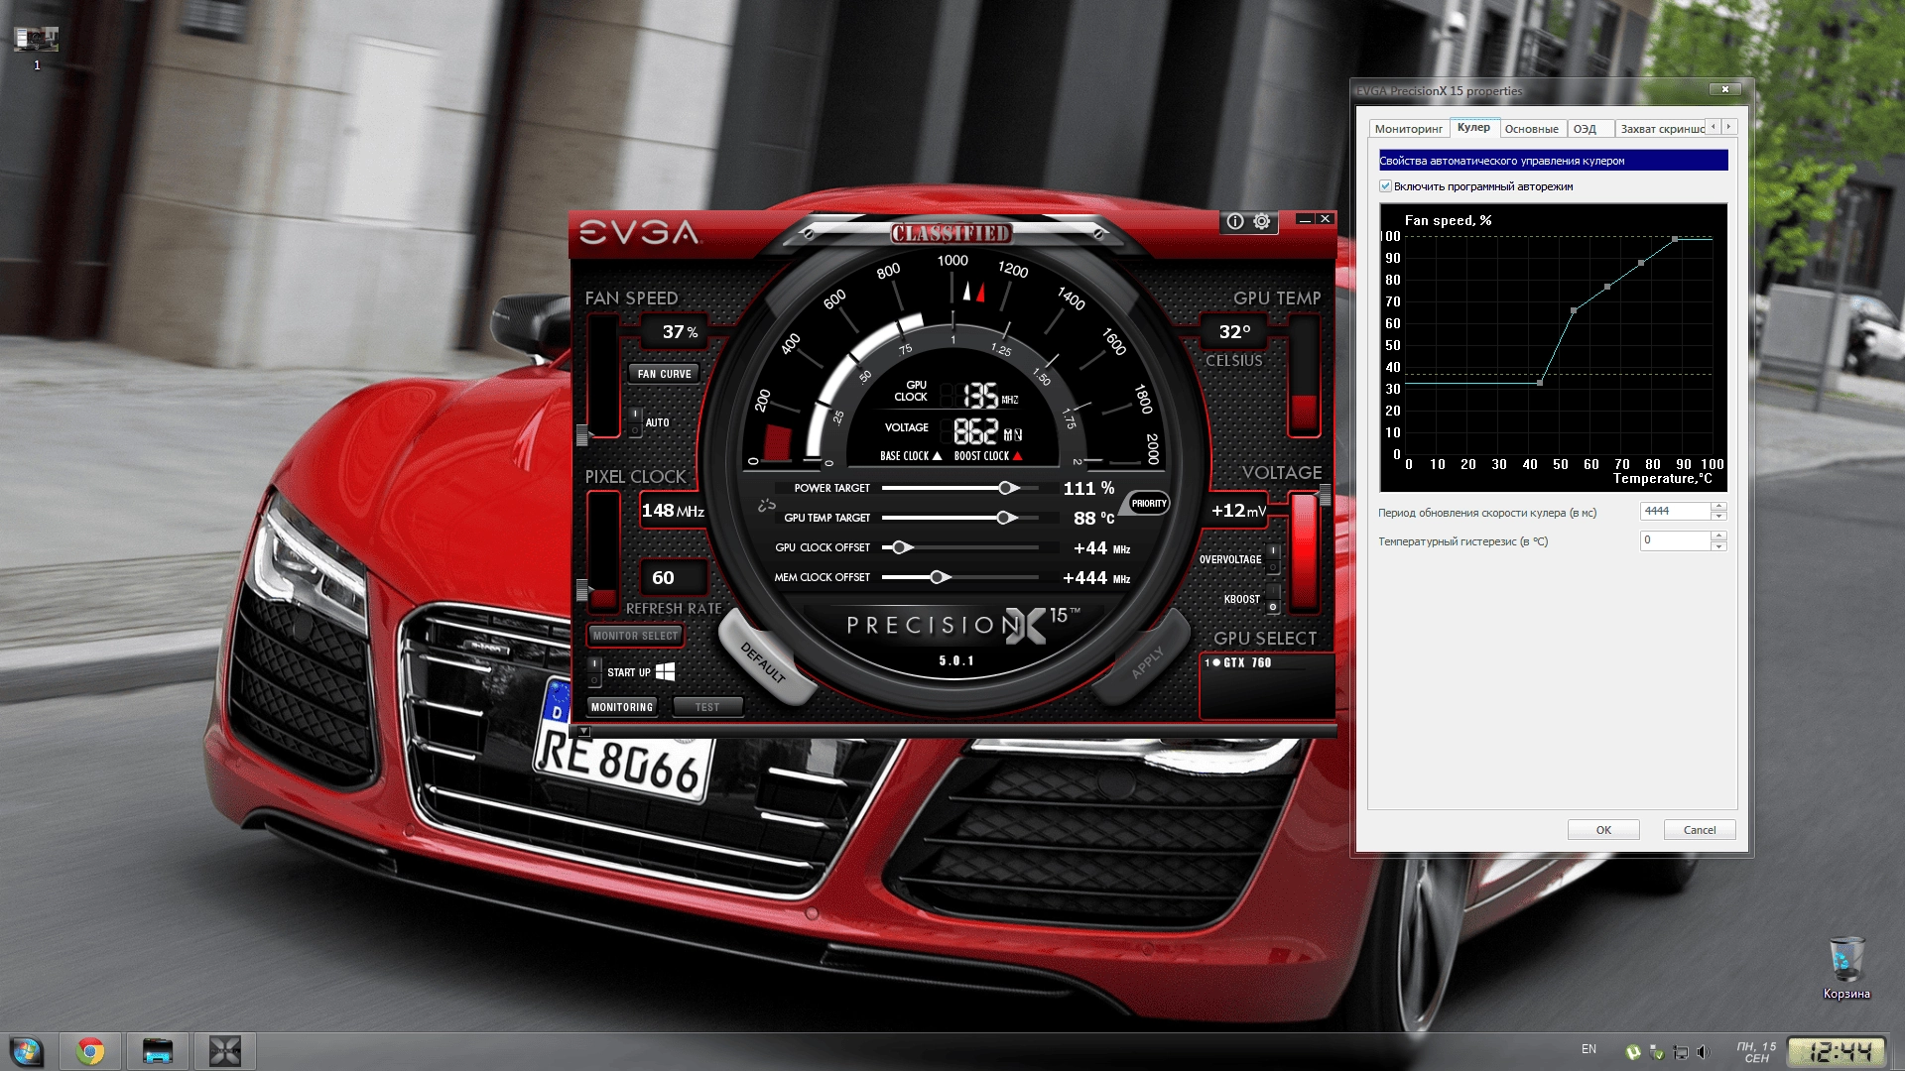
Task: Click the safely remove hardware tray icon
Action: coord(1657,1051)
